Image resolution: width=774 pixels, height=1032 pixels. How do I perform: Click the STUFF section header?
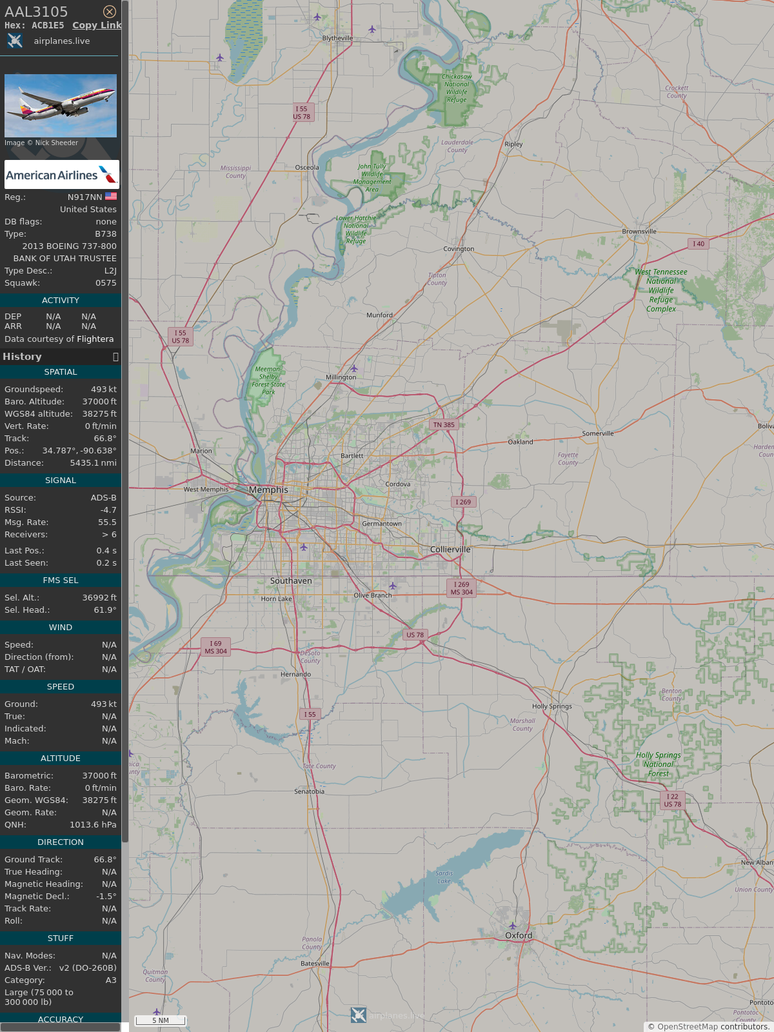pos(61,938)
